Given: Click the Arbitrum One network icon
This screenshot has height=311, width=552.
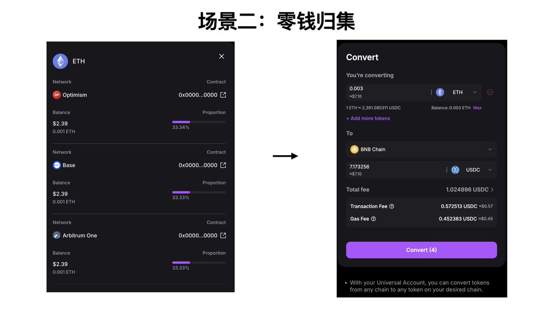Looking at the screenshot, I should click(57, 236).
